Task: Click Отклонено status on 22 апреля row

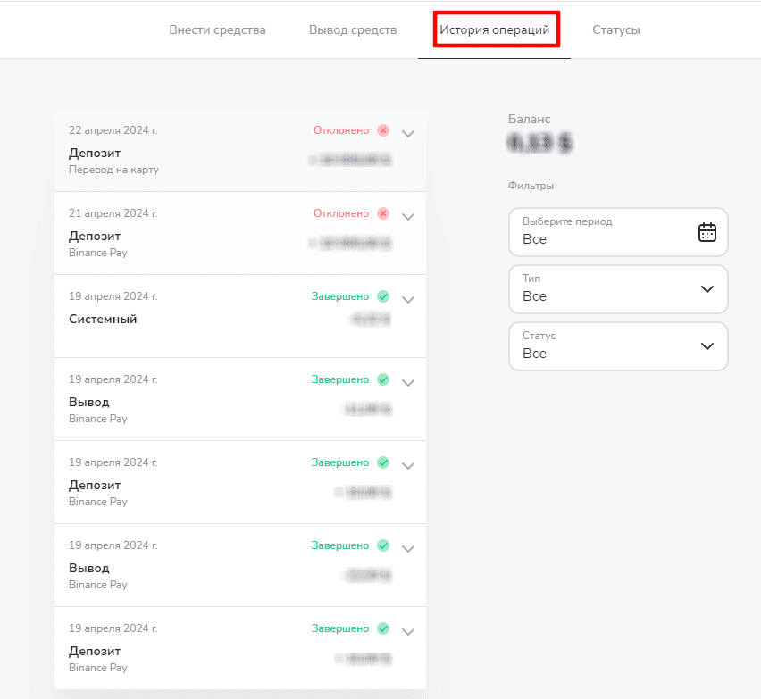Action: [x=340, y=130]
